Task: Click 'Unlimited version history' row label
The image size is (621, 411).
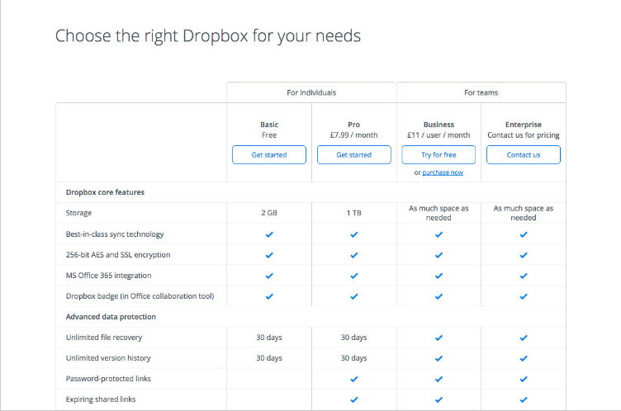Action: [108, 358]
